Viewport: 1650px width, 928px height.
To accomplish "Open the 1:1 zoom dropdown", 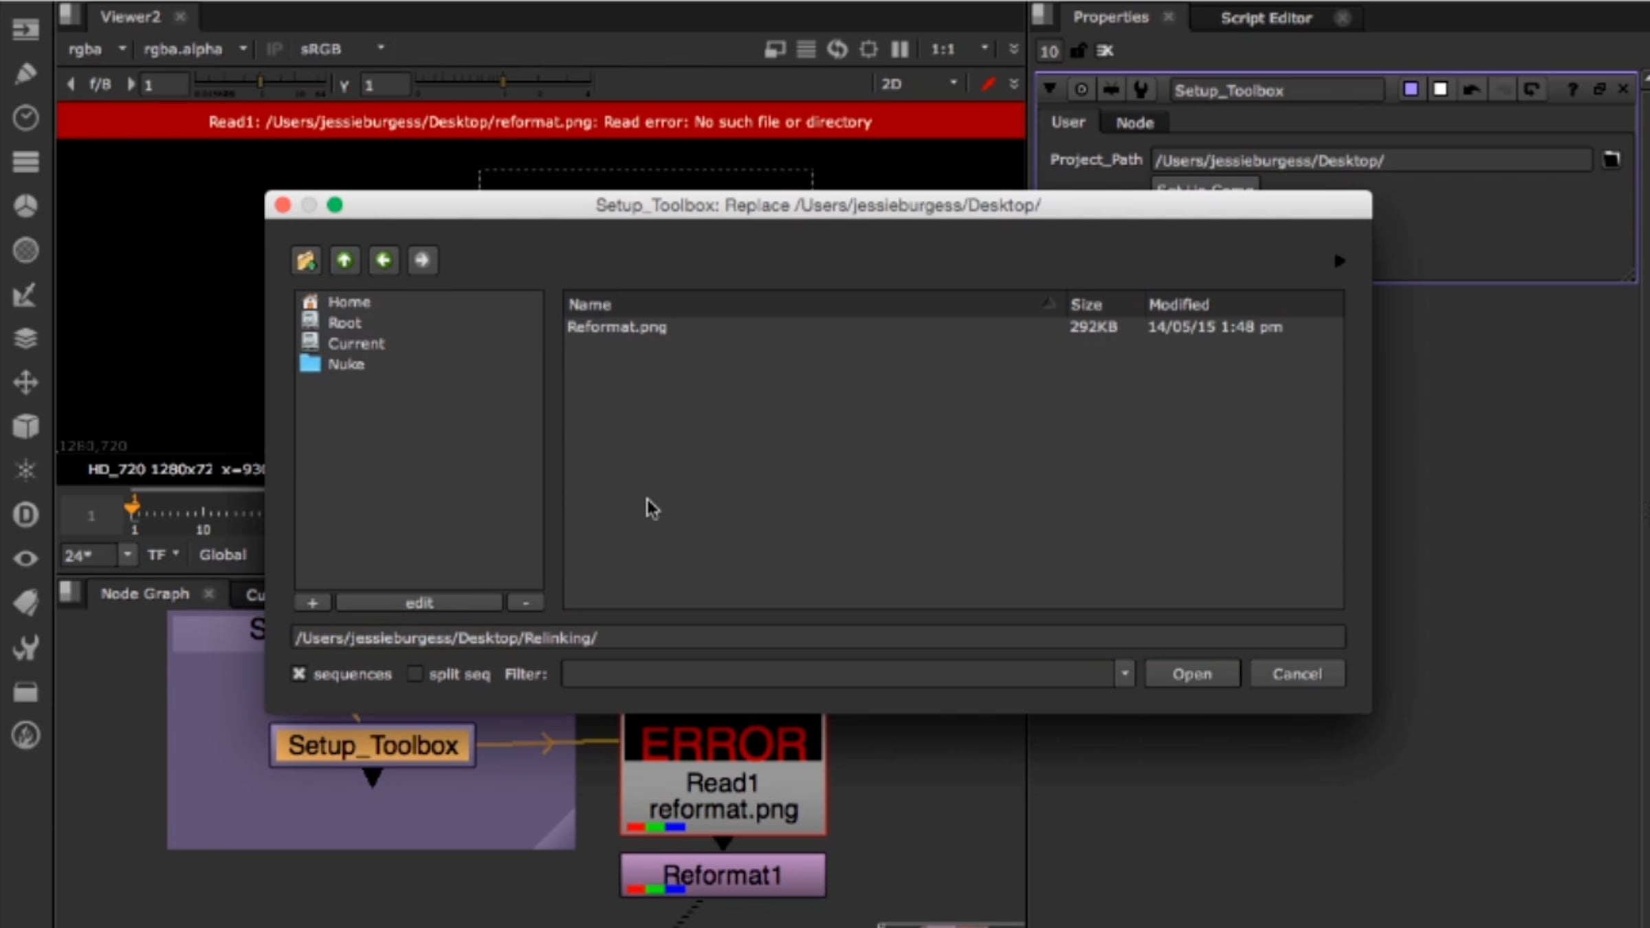I will (x=959, y=49).
